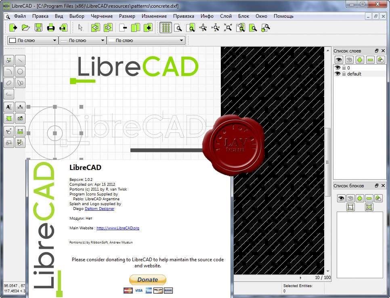Open the Measure info tools
Viewport: 390px width, 298px height.
pyautogui.click(x=20, y=131)
